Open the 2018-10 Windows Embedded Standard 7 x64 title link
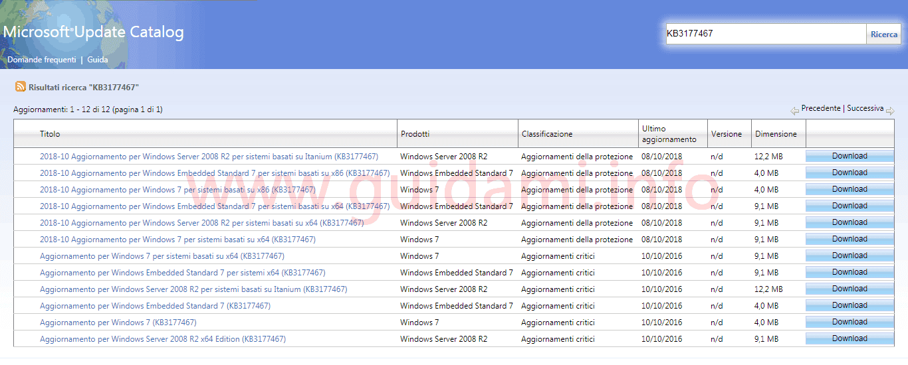Screen dimensions: 908x365 [x=215, y=206]
